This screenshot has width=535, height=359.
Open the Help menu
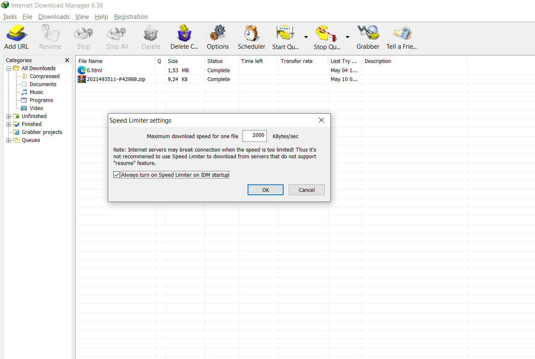point(101,17)
